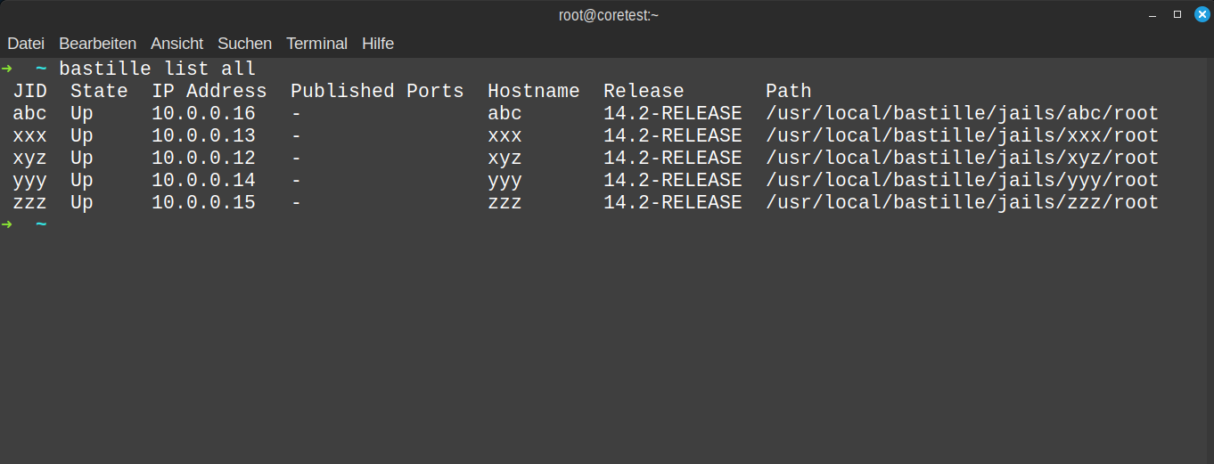Open the Suchen menu
1214x464 pixels.
click(244, 44)
